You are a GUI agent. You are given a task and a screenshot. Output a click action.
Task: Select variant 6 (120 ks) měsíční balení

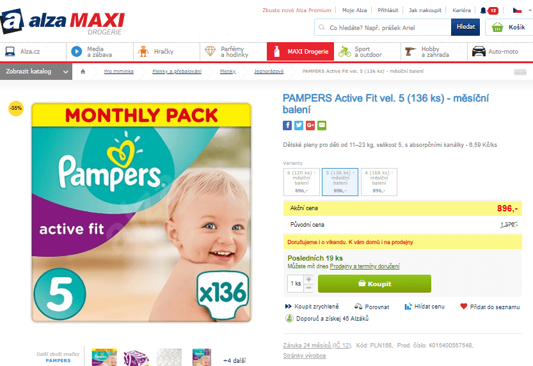(x=301, y=182)
